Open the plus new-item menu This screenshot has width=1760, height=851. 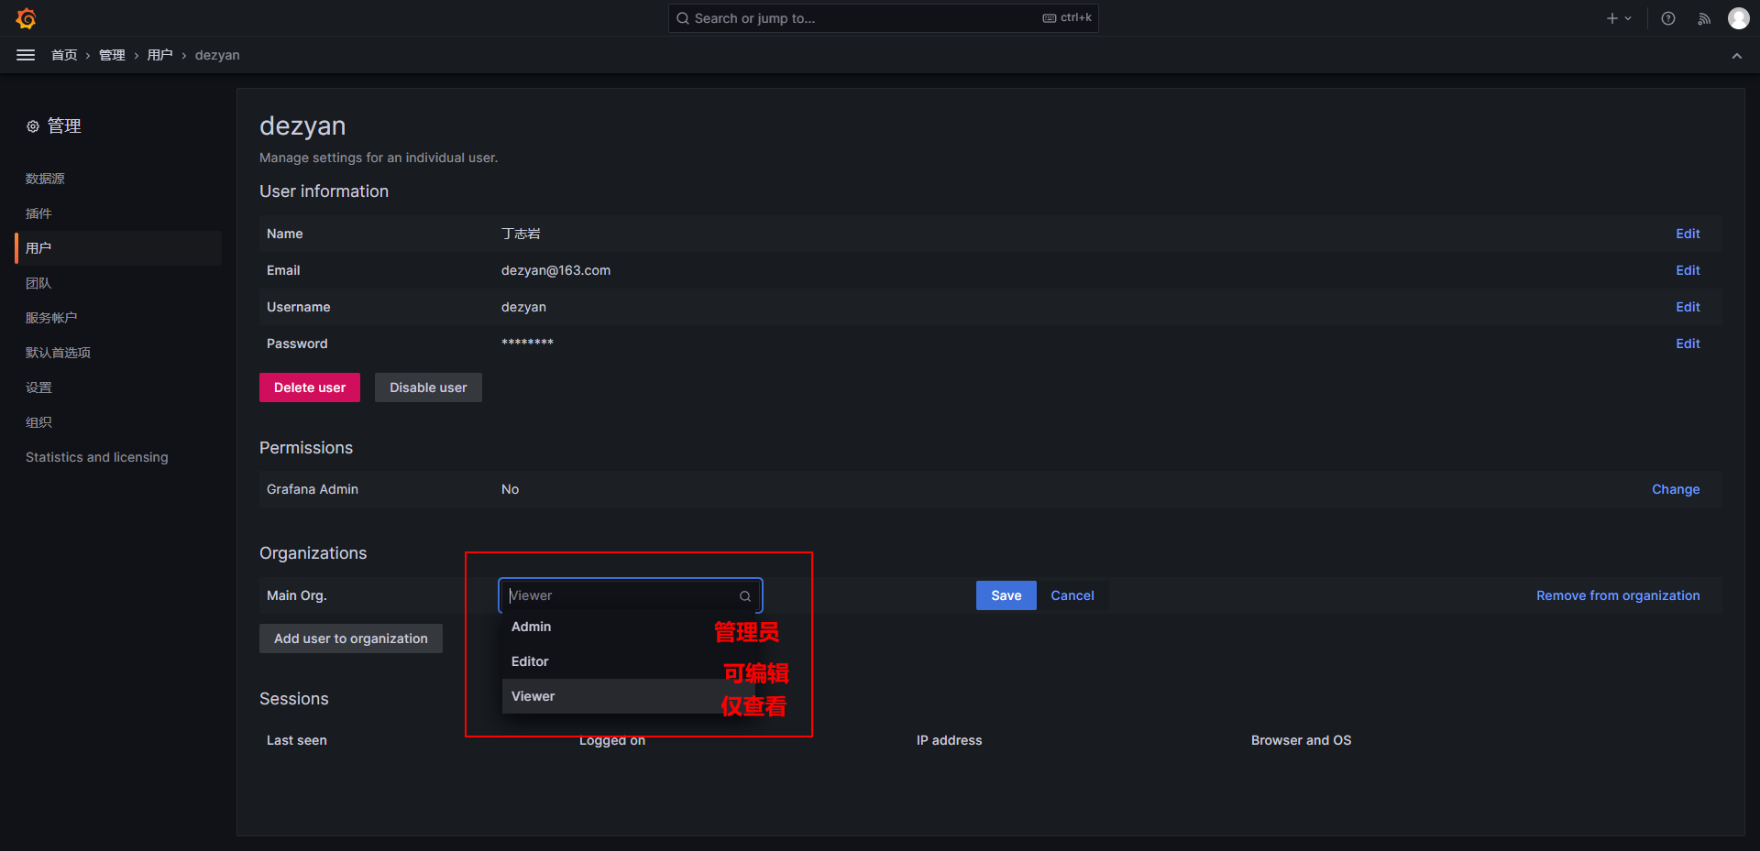click(x=1619, y=18)
